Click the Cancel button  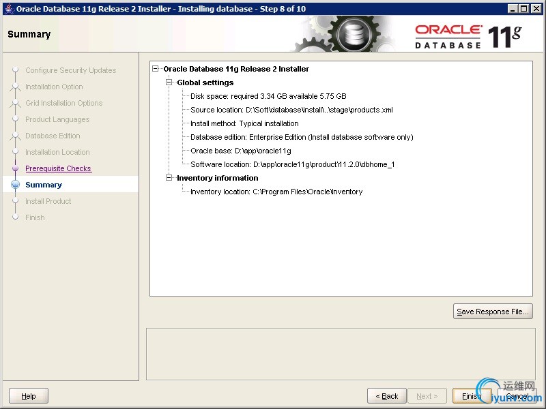tap(517, 396)
